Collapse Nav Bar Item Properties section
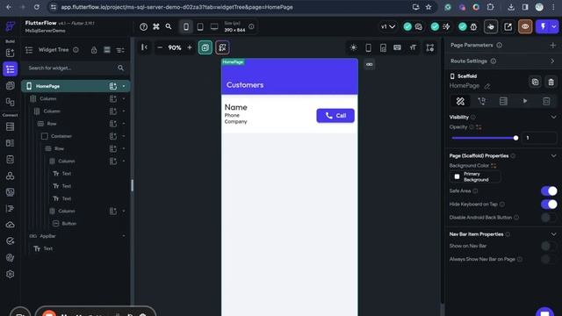This screenshot has width=562, height=316. (x=553, y=234)
